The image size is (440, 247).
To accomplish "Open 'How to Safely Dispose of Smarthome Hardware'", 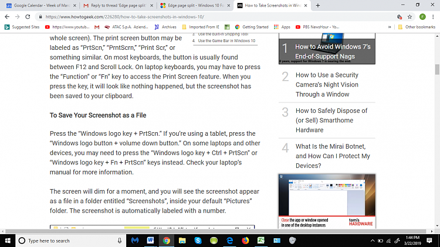I will 331,120.
